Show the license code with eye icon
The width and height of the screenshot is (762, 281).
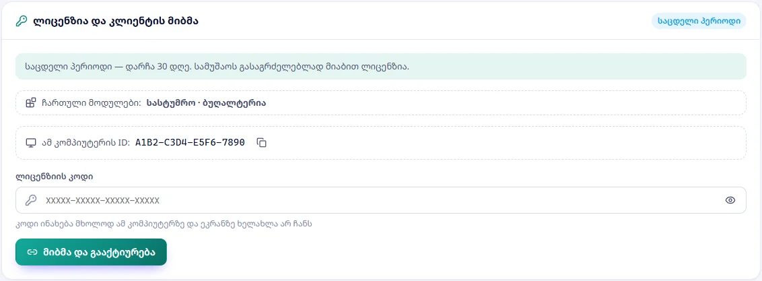(x=730, y=200)
